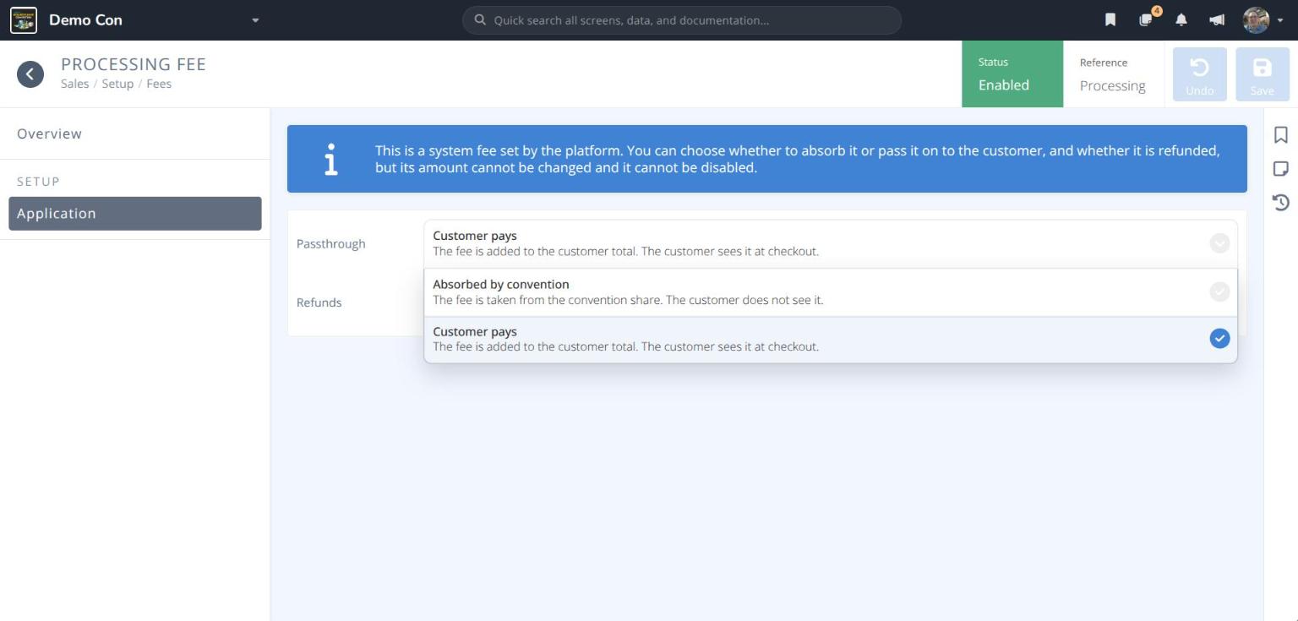Open the Overview section
Screen dimensions: 1298x621
[x=135, y=133]
